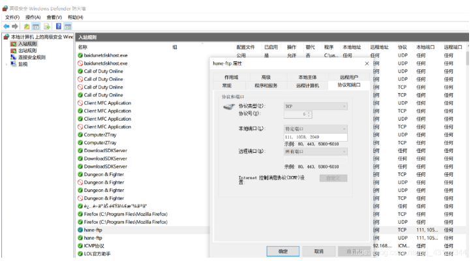Switch to the 高级 tab
471x261 pixels.
point(266,77)
